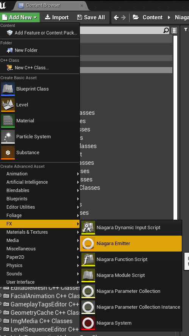
Task: Create a new Material asset
Action: tap(40, 120)
